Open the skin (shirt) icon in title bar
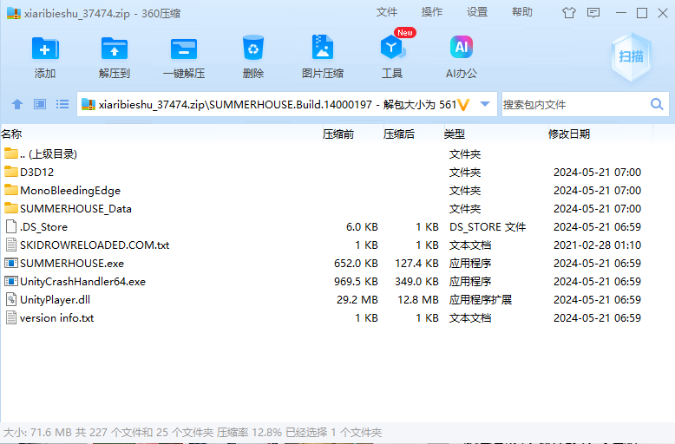 coord(568,13)
